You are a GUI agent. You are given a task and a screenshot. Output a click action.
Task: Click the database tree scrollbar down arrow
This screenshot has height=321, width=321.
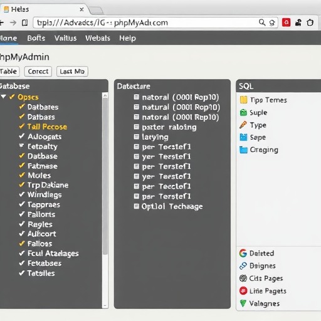click(105, 305)
